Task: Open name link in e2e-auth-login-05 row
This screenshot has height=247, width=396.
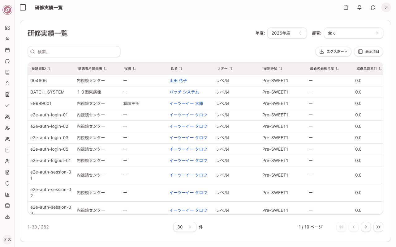Action: click(x=188, y=149)
